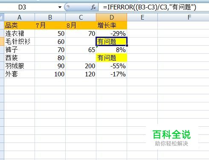The height and width of the screenshot is (160, 209).
Task: Click the yellow 有问题 cell for 西装
Action: click(x=112, y=58)
